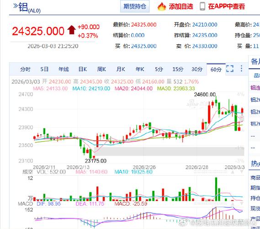Click the MA10: 24219.00 indicator label

click(x=91, y=88)
